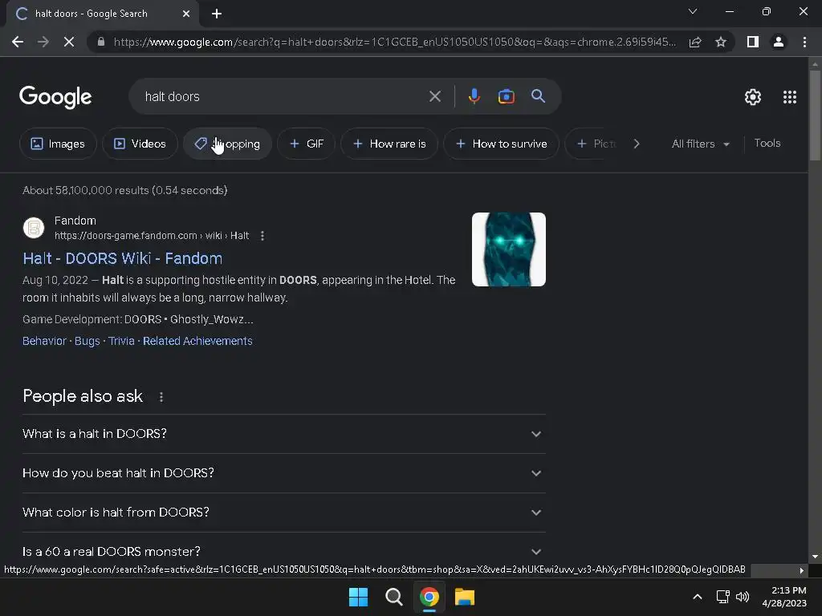The width and height of the screenshot is (822, 616).
Task: Open the network tray icon
Action: click(x=723, y=597)
